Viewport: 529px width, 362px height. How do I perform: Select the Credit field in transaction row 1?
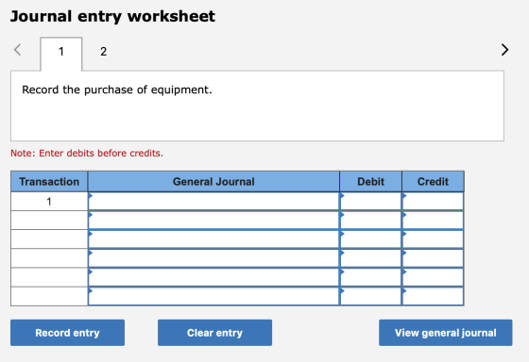pos(433,202)
